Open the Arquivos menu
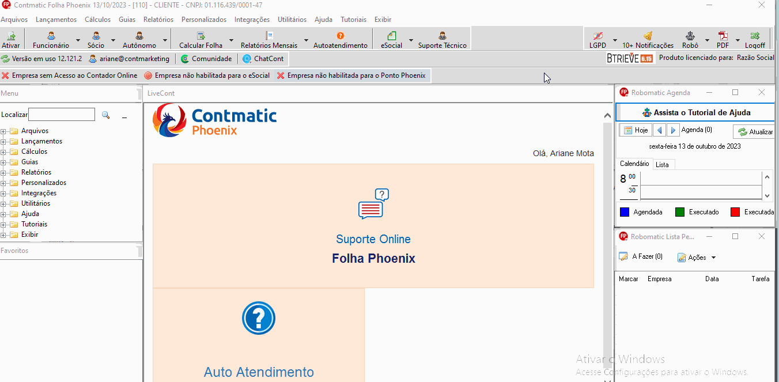 (x=14, y=19)
